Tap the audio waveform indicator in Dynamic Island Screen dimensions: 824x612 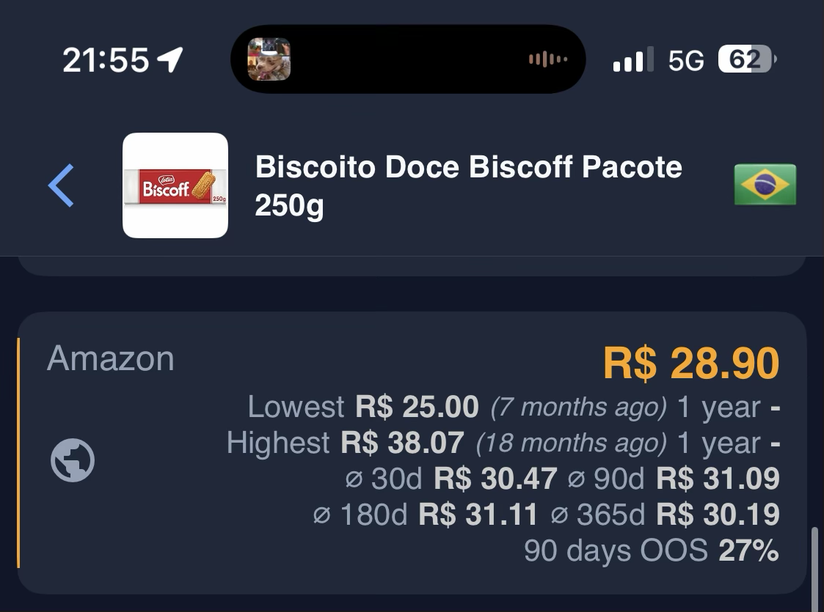pos(547,59)
